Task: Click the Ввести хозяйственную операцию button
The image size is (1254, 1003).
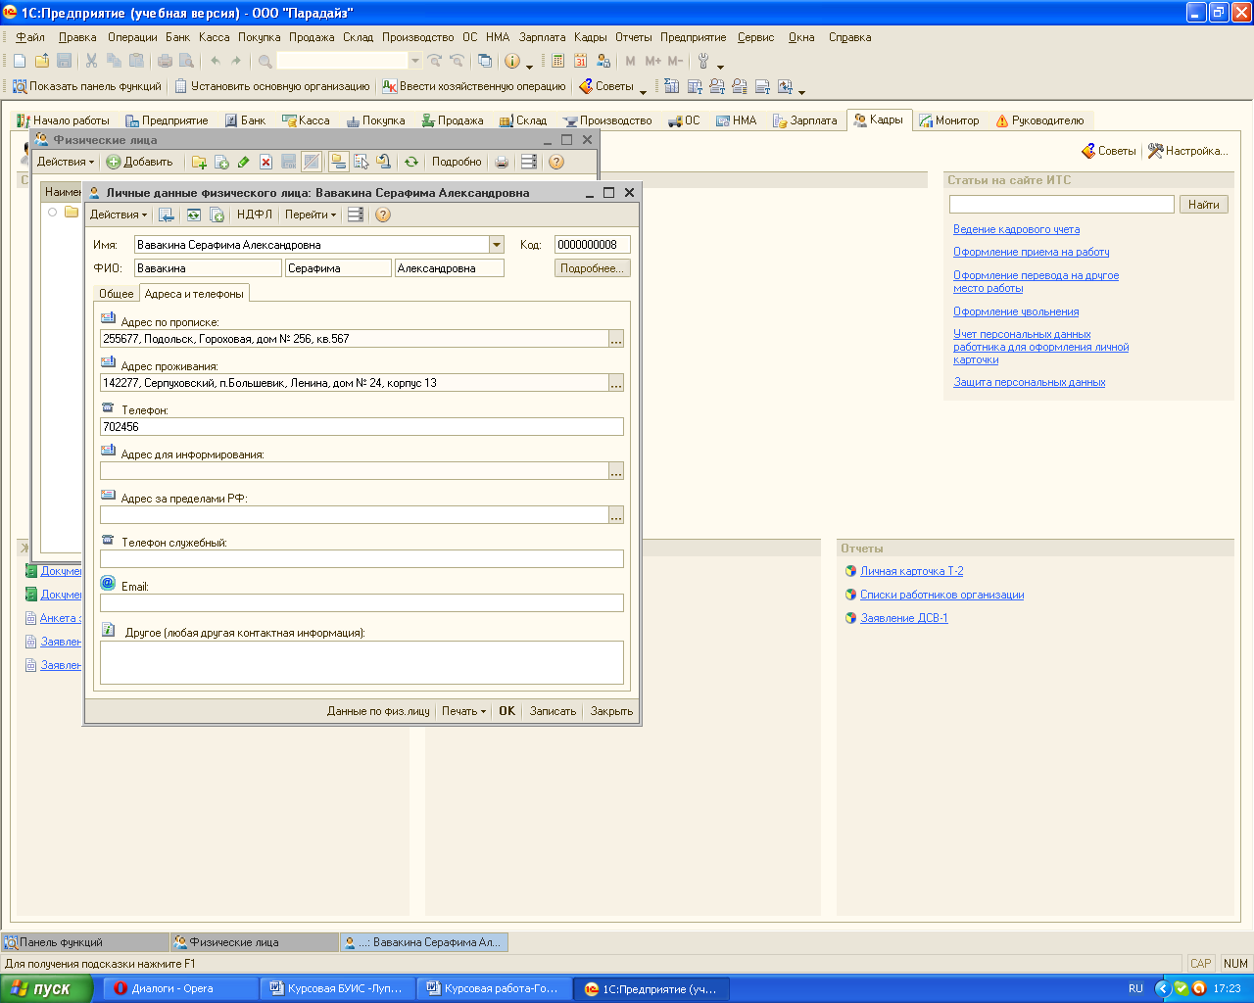Action: (x=474, y=86)
